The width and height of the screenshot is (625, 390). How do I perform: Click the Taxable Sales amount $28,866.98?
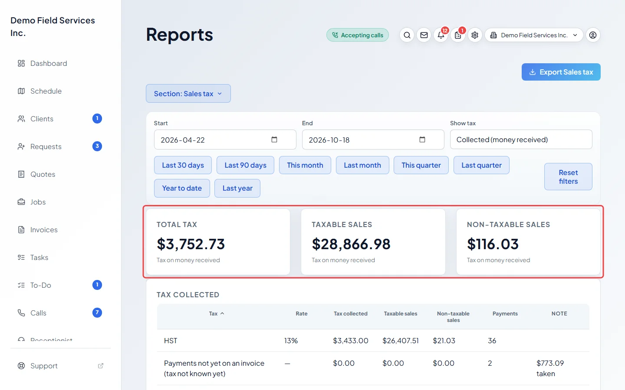click(x=351, y=244)
